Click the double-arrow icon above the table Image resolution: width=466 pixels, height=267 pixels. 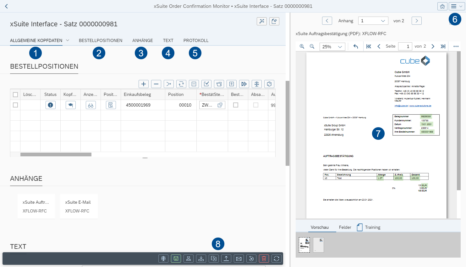(244, 84)
